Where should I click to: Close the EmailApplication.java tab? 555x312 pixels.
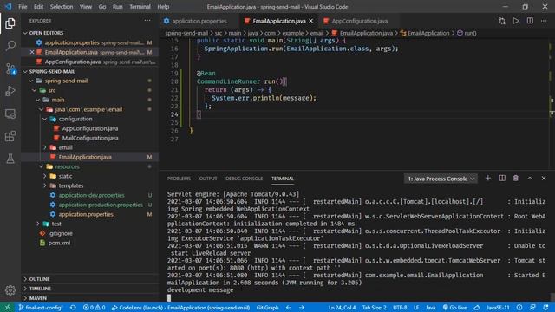coord(311,21)
